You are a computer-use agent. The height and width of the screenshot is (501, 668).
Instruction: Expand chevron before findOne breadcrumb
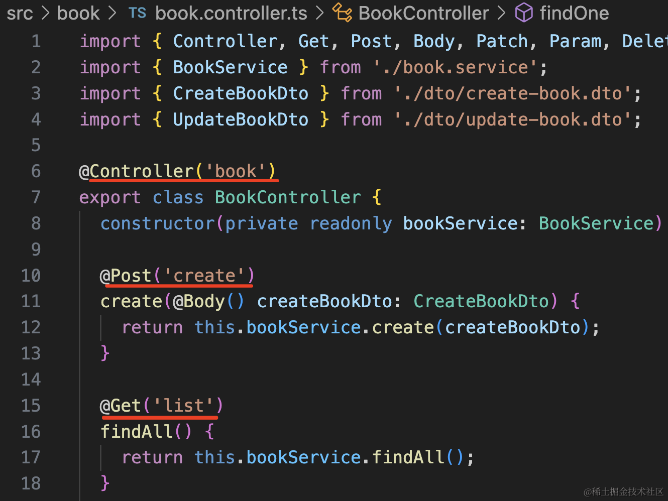tap(501, 13)
